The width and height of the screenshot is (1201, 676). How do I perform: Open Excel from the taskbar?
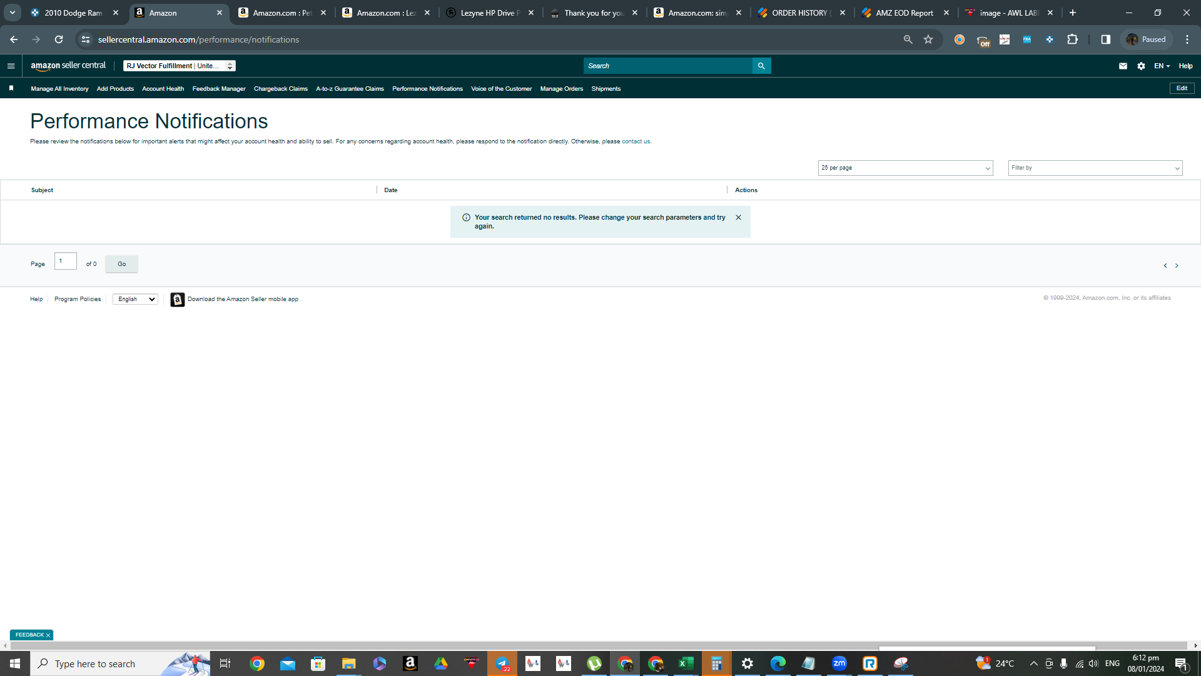tap(686, 663)
